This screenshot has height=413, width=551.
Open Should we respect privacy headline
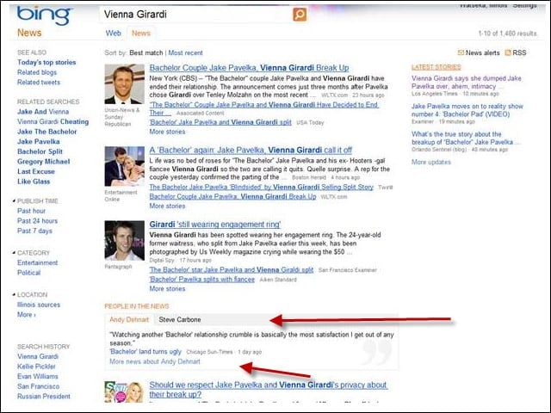coord(269,390)
